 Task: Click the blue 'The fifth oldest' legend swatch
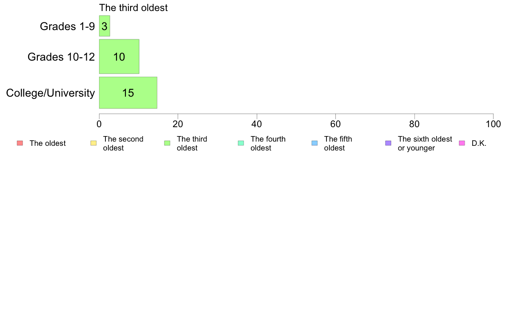[x=315, y=143]
